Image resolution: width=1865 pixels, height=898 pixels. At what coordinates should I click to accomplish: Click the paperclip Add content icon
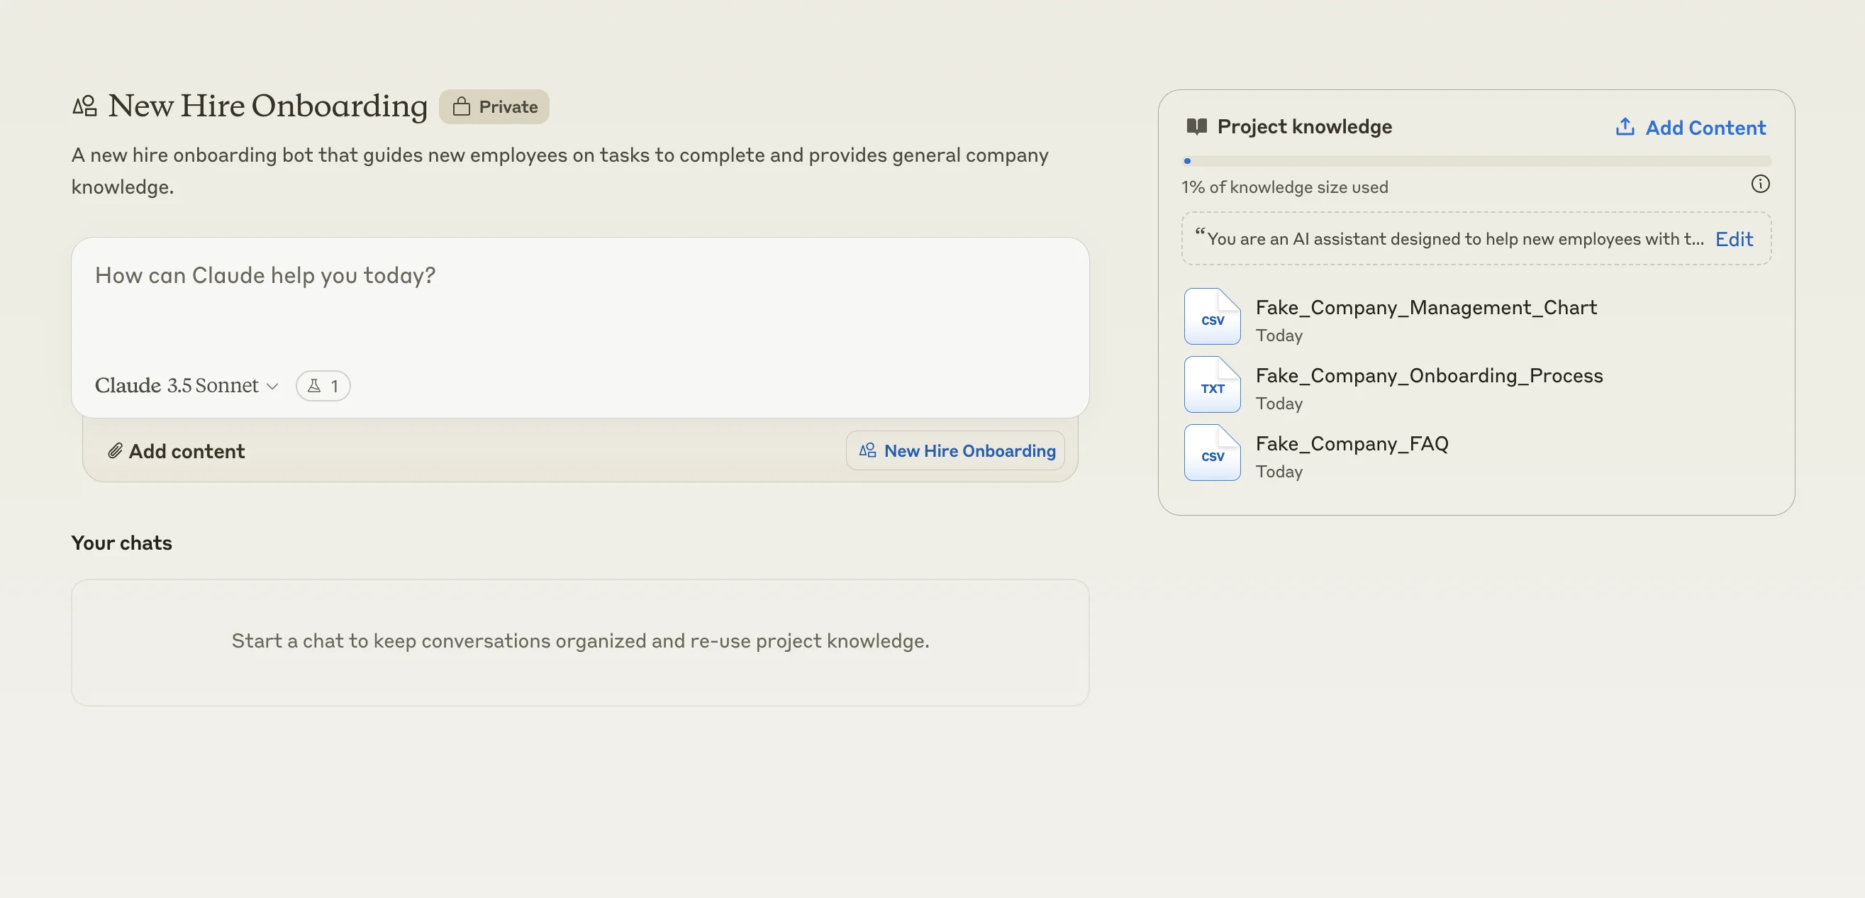tap(115, 451)
